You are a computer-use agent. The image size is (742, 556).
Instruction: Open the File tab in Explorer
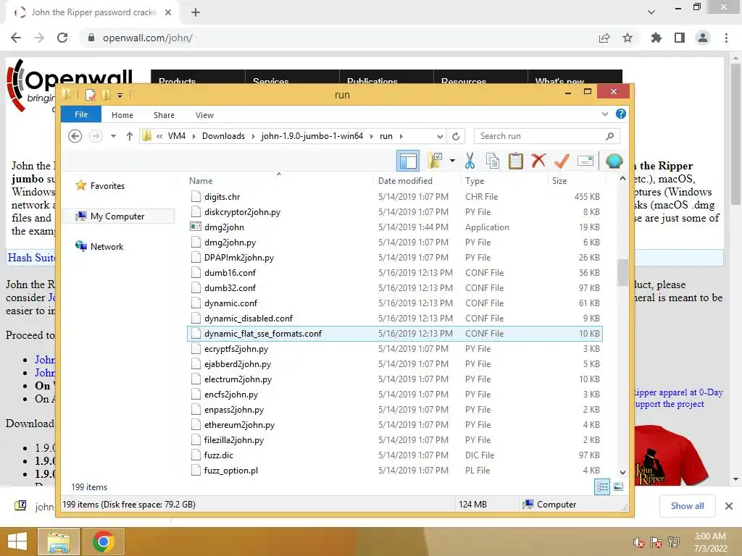[x=81, y=114]
